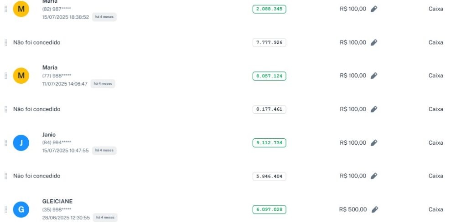Click the green ticket badge 9.112.734
Screen dimensions: 467x223
(269, 143)
